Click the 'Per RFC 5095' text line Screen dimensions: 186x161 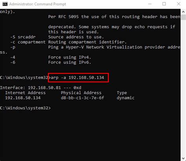[x=114, y=17]
